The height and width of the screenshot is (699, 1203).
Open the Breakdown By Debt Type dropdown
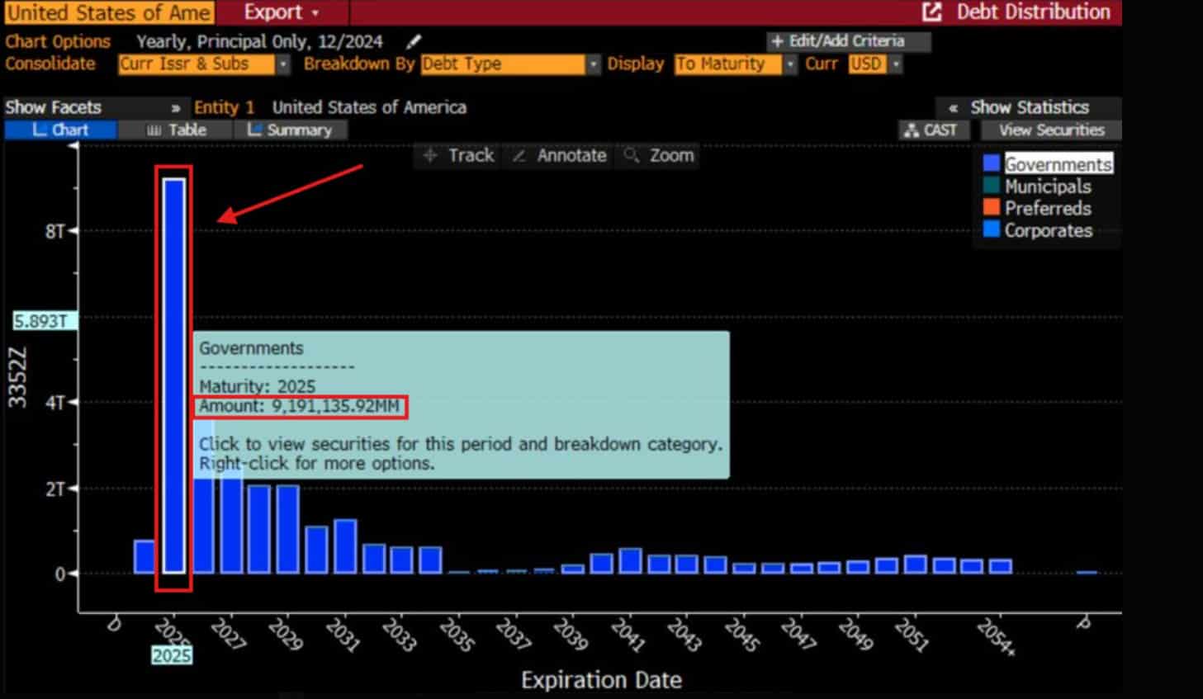pyautogui.click(x=592, y=64)
